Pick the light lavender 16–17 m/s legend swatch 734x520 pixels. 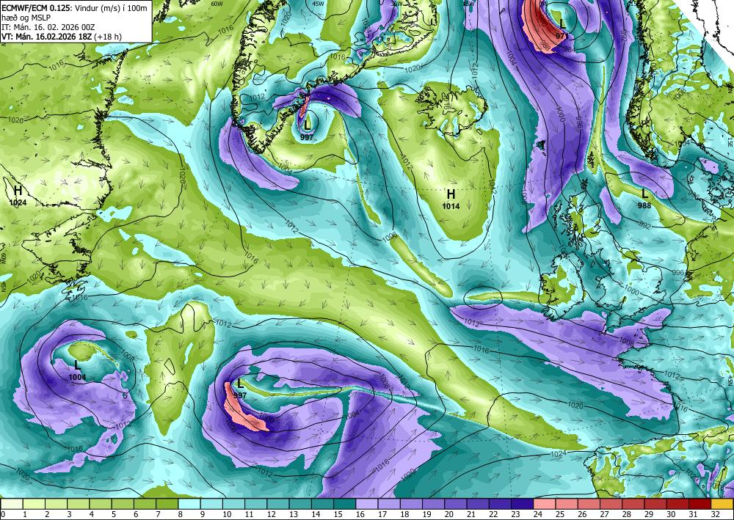coord(367,504)
